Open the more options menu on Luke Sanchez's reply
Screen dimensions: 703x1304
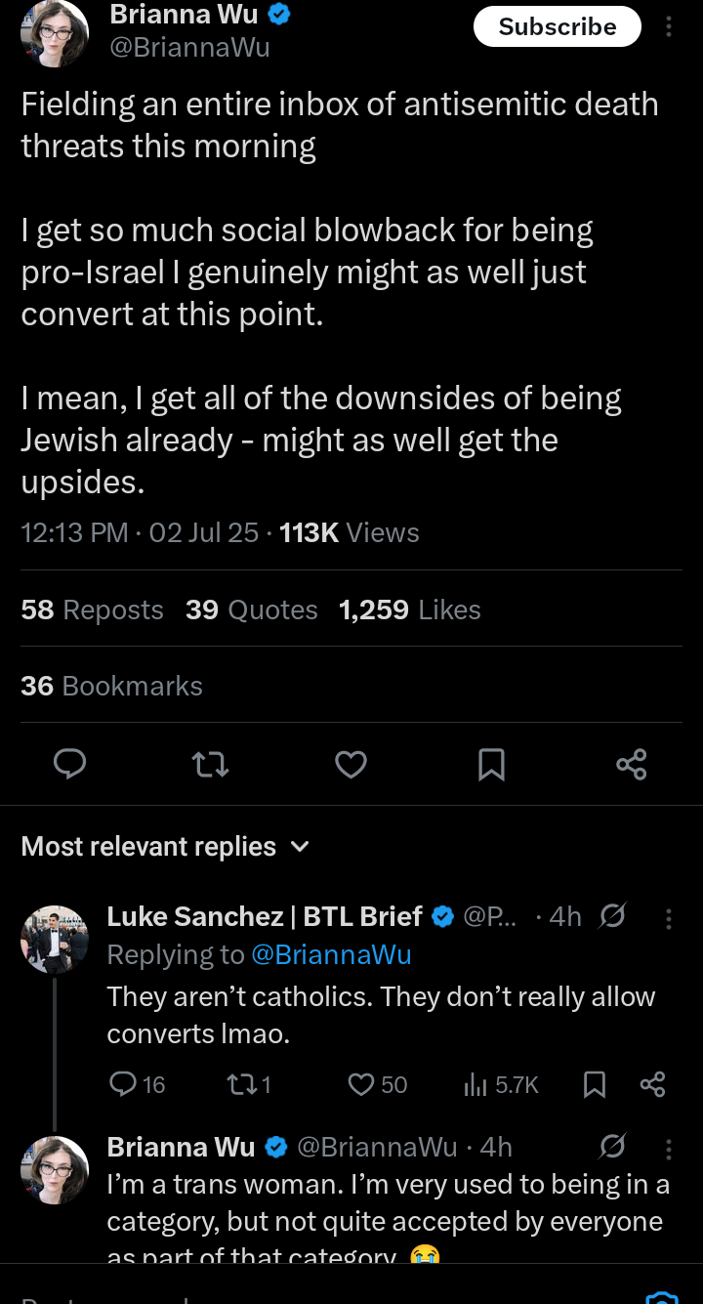[669, 918]
